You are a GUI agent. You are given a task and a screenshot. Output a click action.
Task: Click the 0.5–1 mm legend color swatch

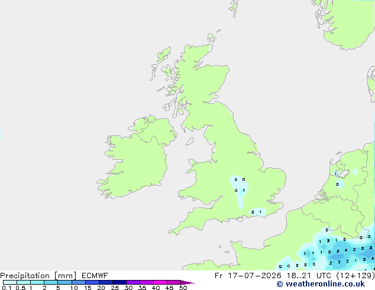pyautogui.click(x=24, y=282)
